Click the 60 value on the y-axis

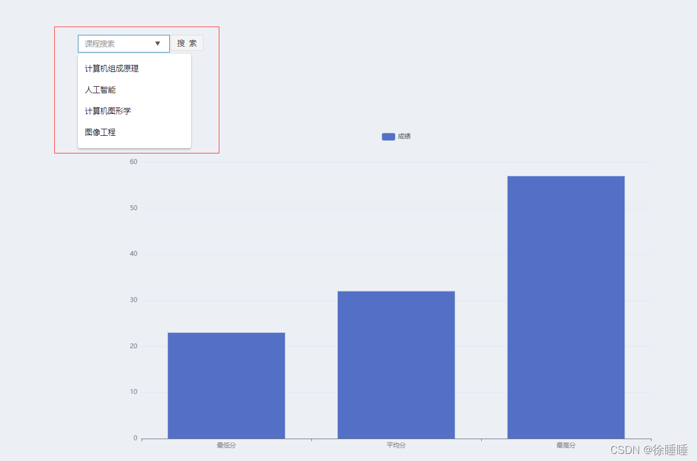point(133,162)
